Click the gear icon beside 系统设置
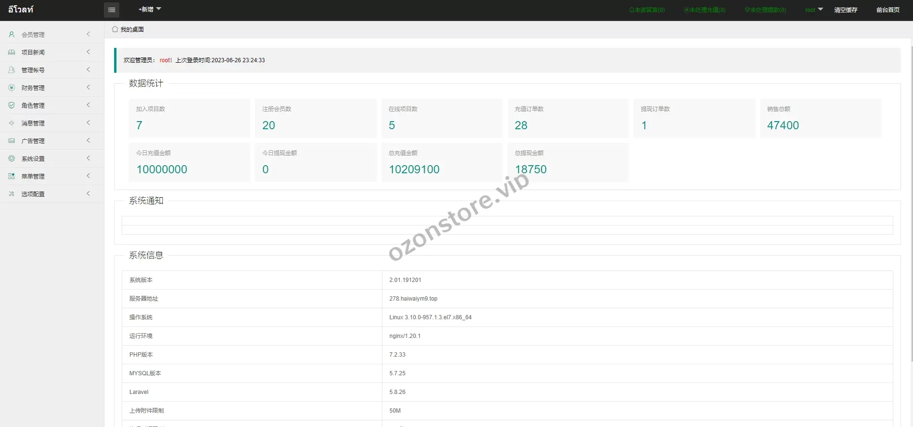The height and width of the screenshot is (427, 913). tap(12, 158)
